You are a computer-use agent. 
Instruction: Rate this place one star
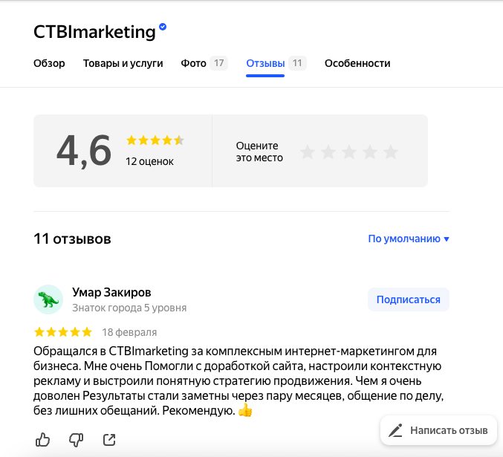[x=308, y=152]
